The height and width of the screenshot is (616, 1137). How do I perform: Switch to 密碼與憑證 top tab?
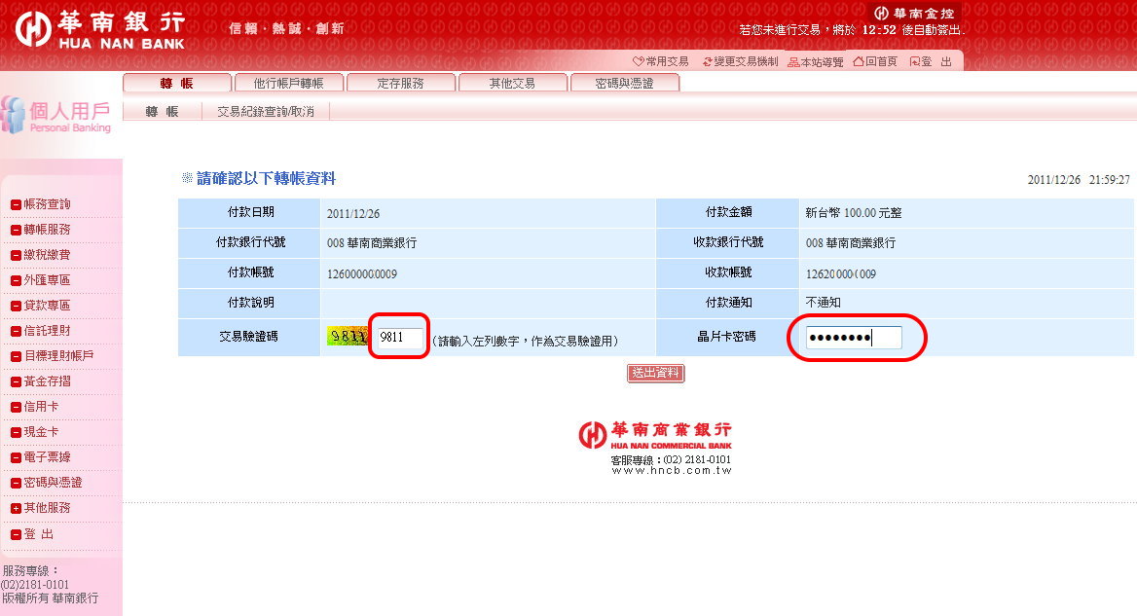click(625, 83)
